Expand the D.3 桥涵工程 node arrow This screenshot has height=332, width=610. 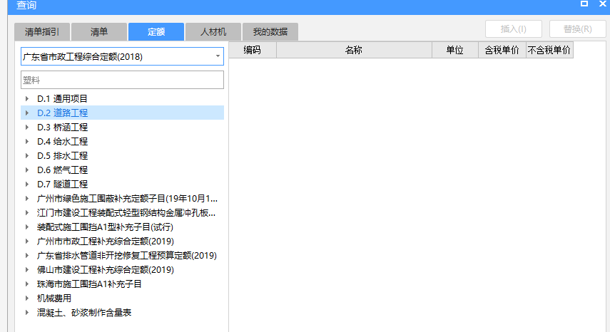pos(27,128)
